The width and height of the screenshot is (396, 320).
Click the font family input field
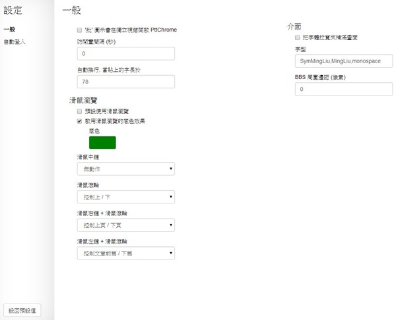click(344, 61)
